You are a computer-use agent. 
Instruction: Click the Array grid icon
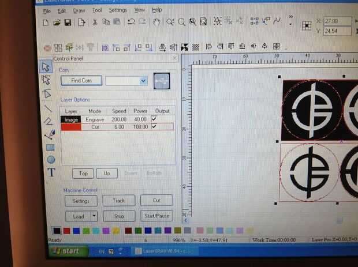58,48
